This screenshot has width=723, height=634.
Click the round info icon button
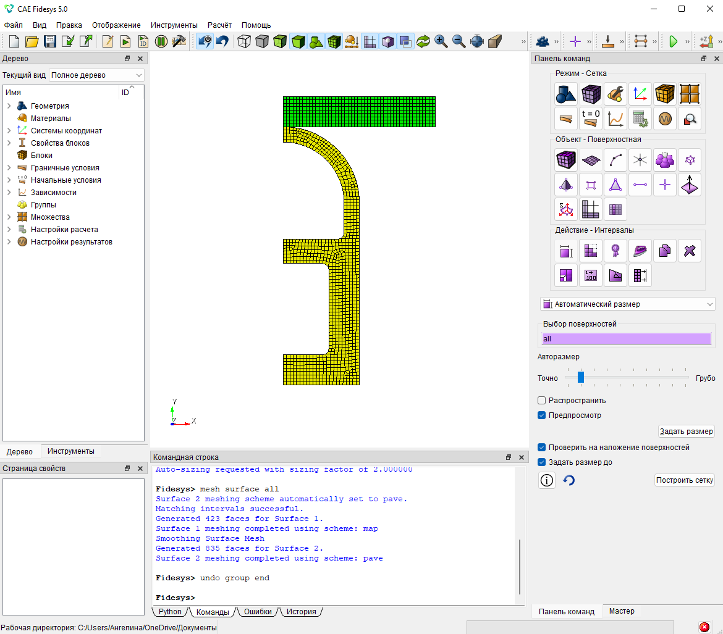point(547,480)
